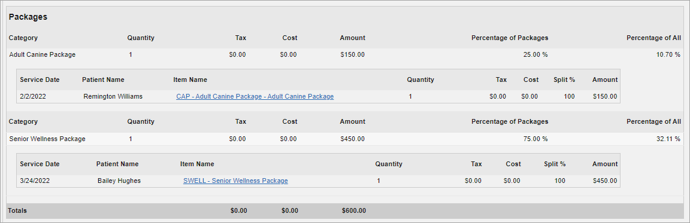This screenshot has width=690, height=223.
Task: Click Category header above Senior Wellness Package
Action: click(23, 121)
